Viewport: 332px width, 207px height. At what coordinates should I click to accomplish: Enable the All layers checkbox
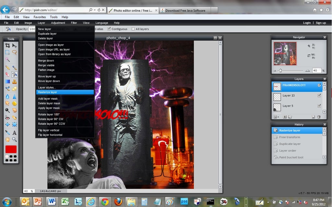tap(133, 29)
